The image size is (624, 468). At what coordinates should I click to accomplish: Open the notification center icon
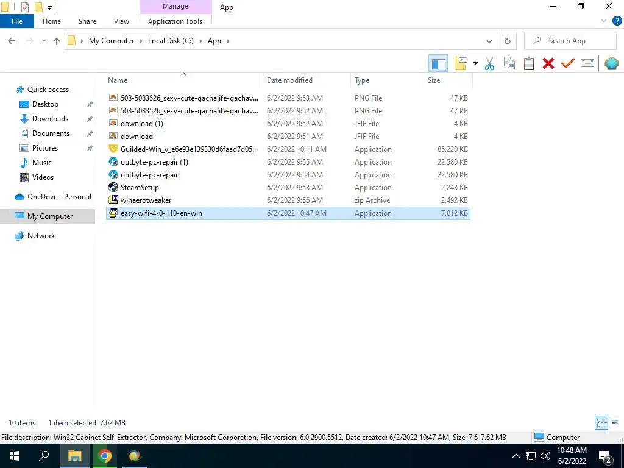click(x=605, y=456)
